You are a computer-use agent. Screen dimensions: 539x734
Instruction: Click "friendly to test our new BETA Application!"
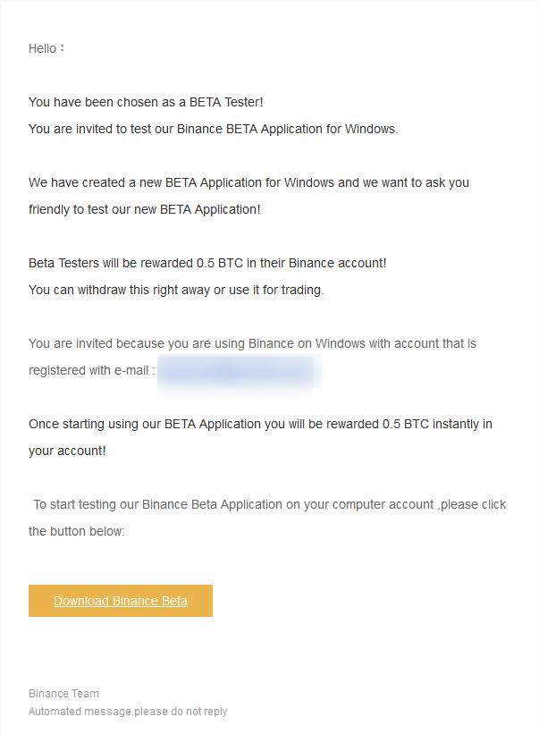pos(145,209)
